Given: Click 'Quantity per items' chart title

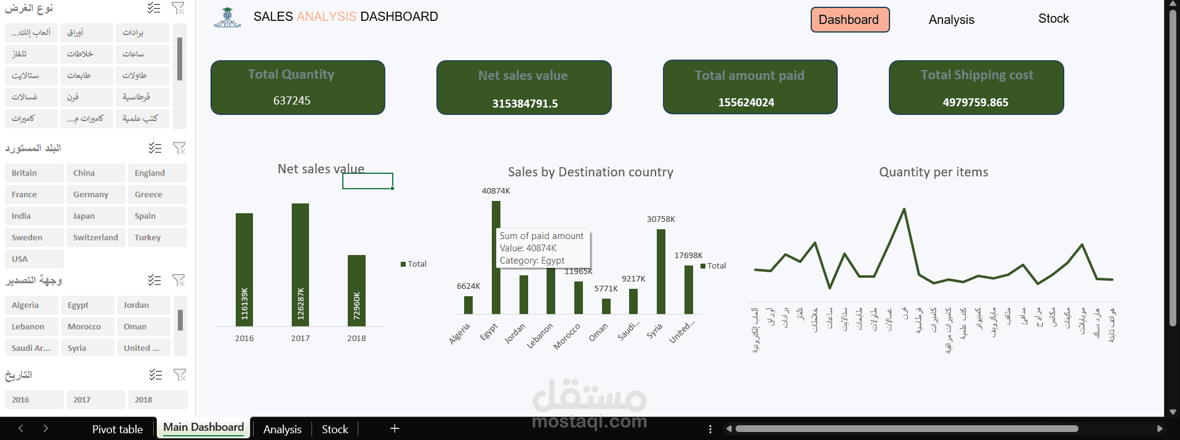Looking at the screenshot, I should [934, 172].
